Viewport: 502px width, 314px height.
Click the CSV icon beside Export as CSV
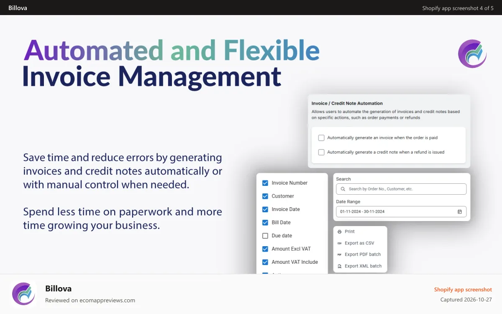coord(340,243)
